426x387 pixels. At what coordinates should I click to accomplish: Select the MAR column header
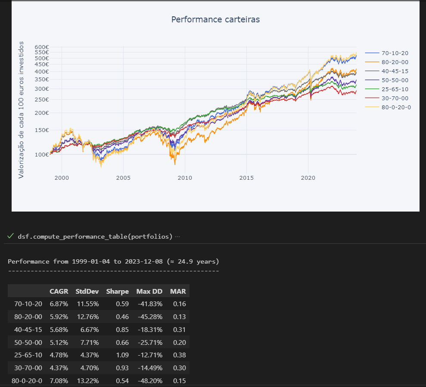(x=178, y=291)
